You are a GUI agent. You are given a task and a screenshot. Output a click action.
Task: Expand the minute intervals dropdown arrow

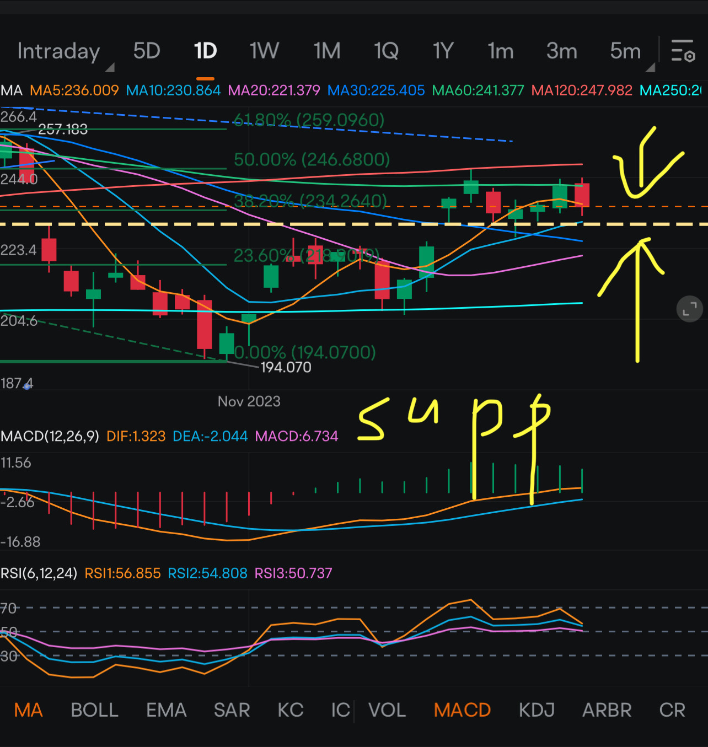tap(650, 67)
